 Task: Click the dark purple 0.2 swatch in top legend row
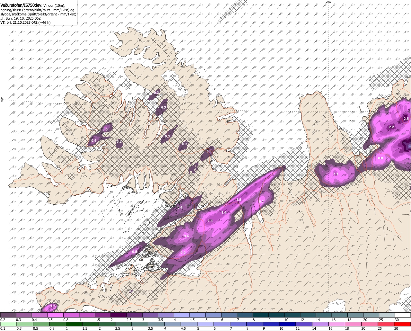(x=8, y=315)
